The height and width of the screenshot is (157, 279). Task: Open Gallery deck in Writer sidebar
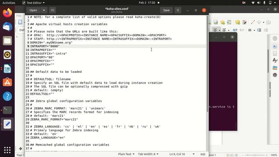coord(275,68)
